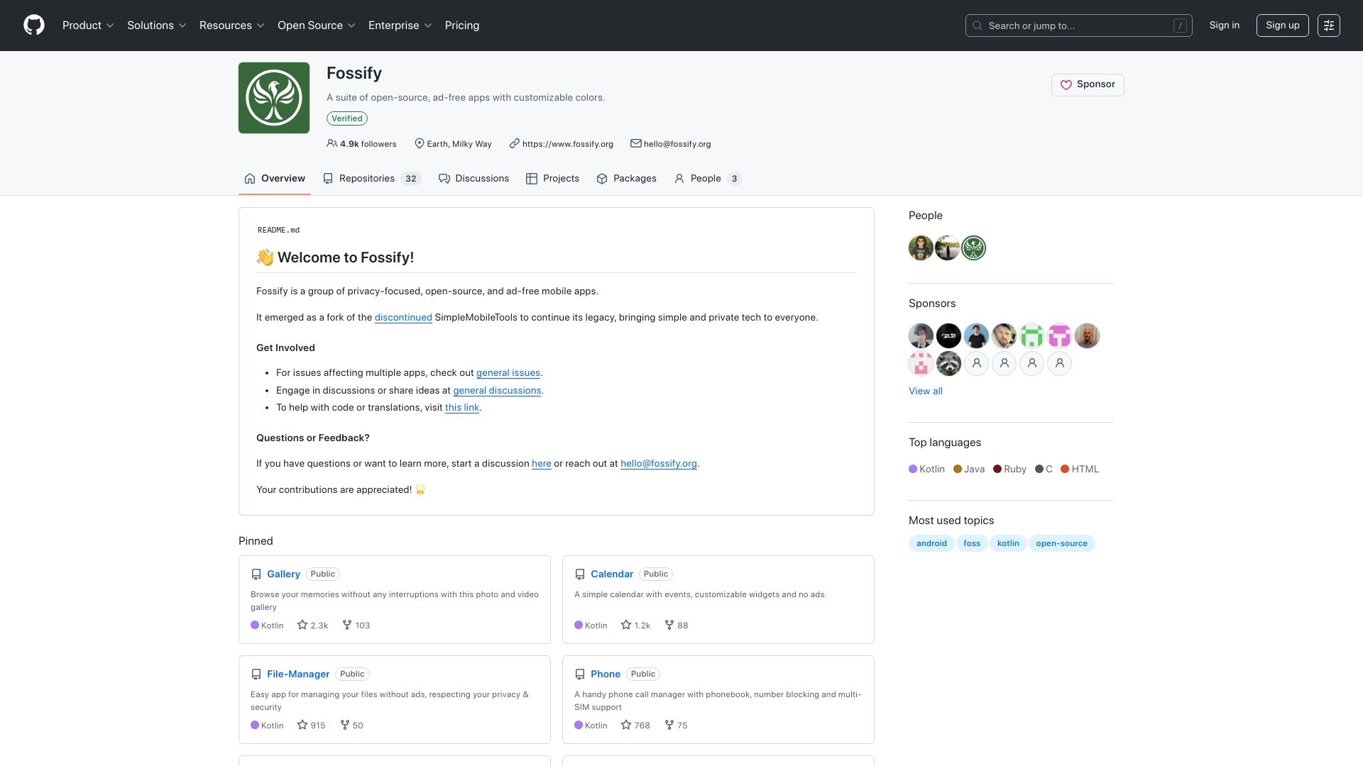The width and height of the screenshot is (1363, 766).
Task: Open the Pricing page
Action: coord(462,26)
